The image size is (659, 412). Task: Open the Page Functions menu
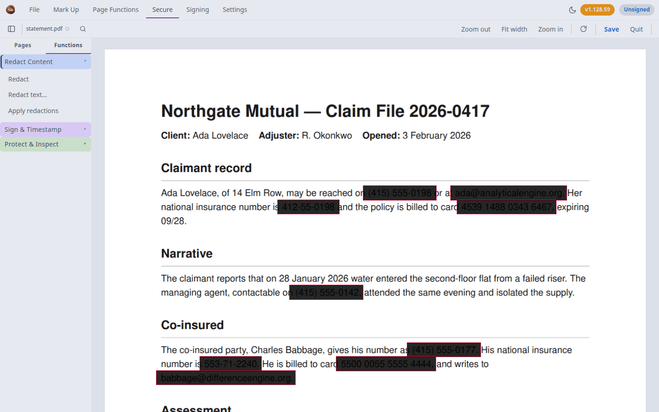(115, 10)
